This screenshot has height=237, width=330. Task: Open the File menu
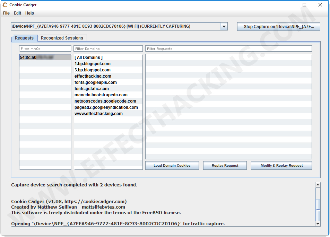point(6,13)
